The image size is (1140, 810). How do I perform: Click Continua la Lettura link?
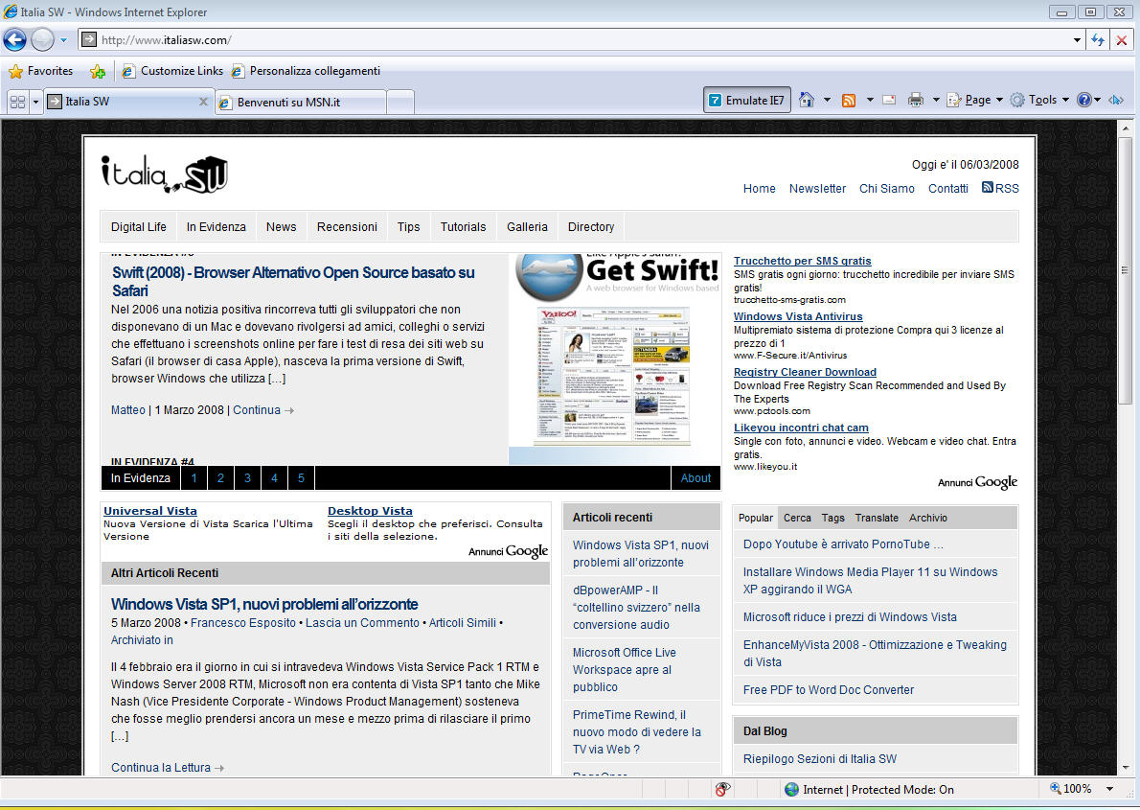(168, 768)
